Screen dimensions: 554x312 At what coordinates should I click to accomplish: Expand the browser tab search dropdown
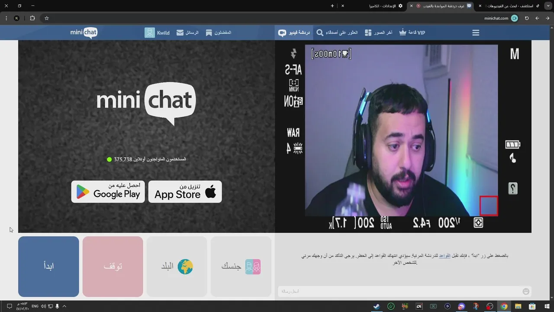pyautogui.click(x=548, y=6)
